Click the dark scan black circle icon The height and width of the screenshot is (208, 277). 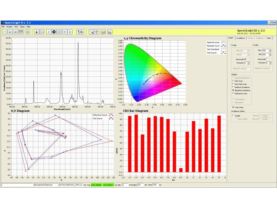tap(54, 32)
